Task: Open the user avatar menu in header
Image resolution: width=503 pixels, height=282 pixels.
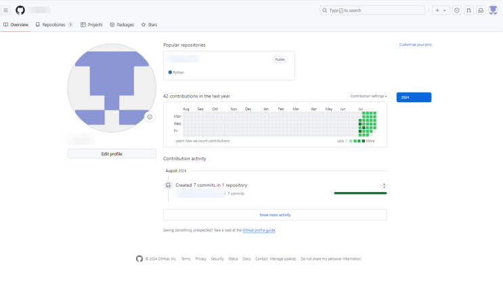Action: pos(493,10)
